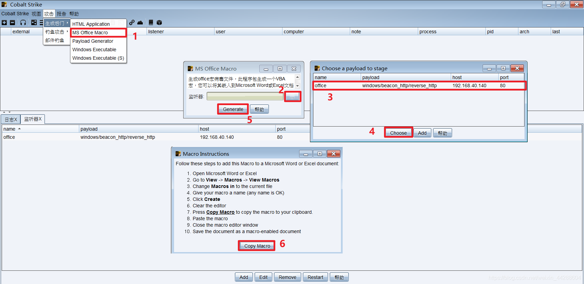The image size is (584, 284).
Task: Click the Copy Macro button
Action: pos(257,246)
